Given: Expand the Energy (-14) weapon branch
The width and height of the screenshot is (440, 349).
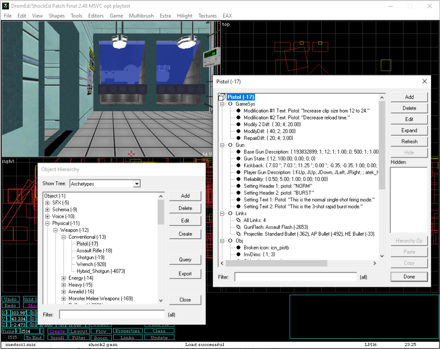Looking at the screenshot, I should 64,278.
